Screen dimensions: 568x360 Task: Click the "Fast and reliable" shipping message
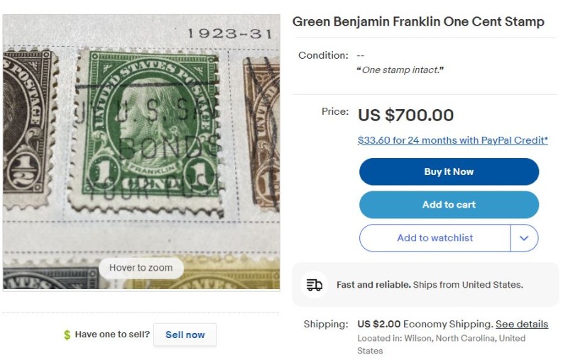[430, 285]
